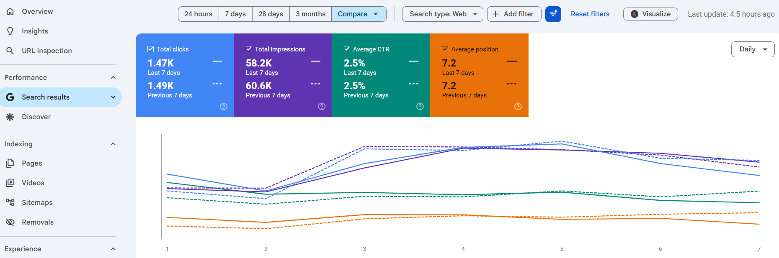Collapse the Experience section chevron

click(113, 249)
